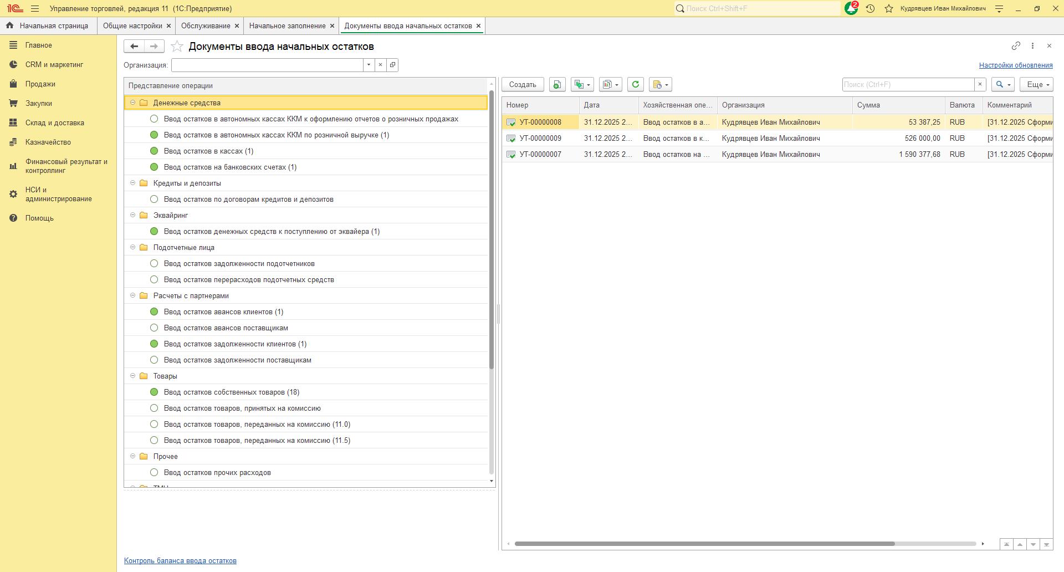Select radio for Ввод остатков авансов поставщикам
1064x572 pixels.
tap(154, 328)
